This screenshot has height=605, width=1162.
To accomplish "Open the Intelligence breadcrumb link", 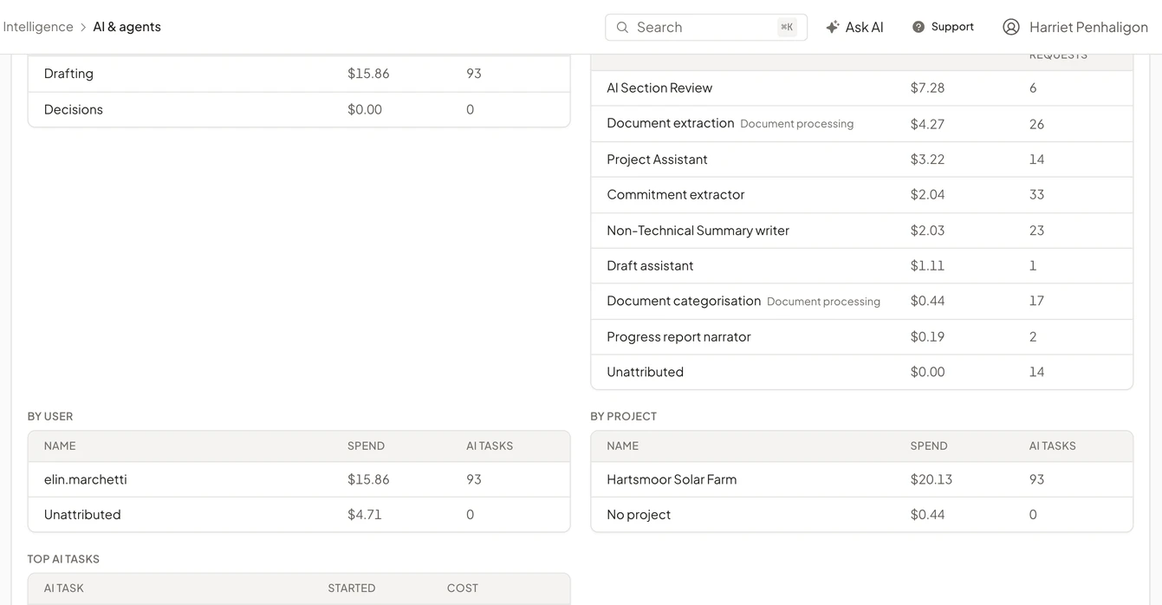I will [38, 27].
